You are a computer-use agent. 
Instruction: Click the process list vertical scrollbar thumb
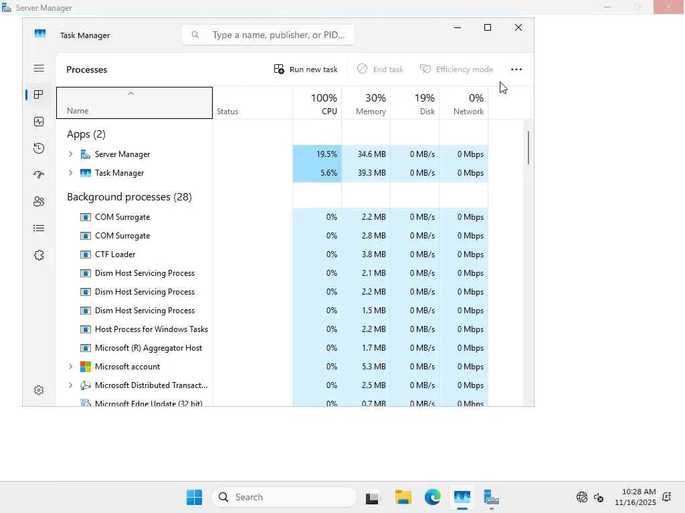[528, 148]
